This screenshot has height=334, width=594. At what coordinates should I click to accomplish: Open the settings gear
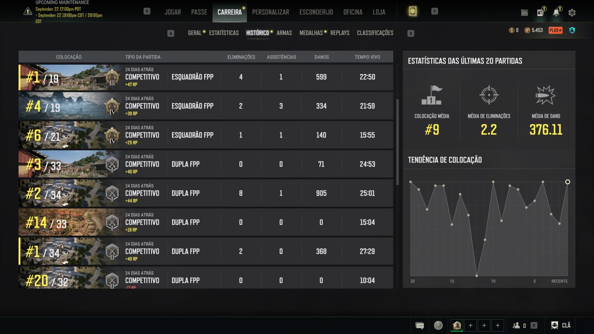pos(572,13)
